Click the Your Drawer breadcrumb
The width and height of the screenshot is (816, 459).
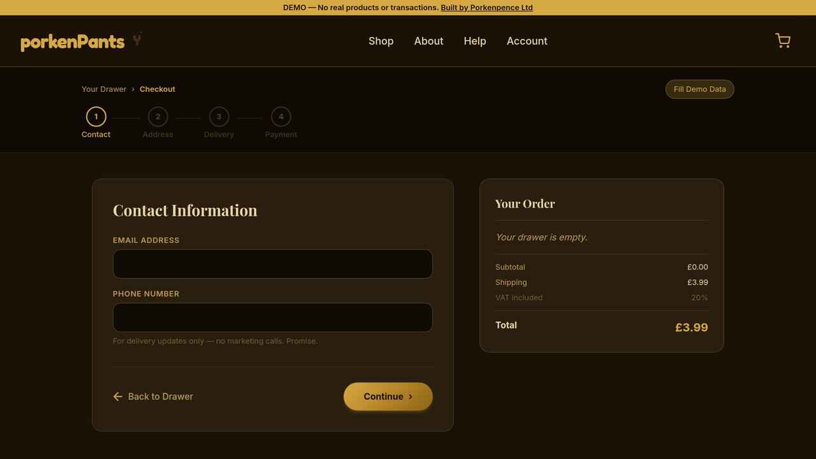pos(104,89)
